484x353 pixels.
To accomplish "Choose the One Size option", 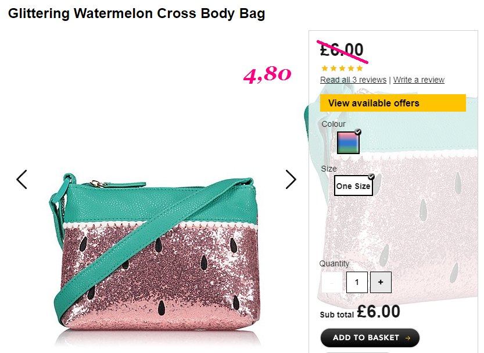I will click(x=353, y=186).
